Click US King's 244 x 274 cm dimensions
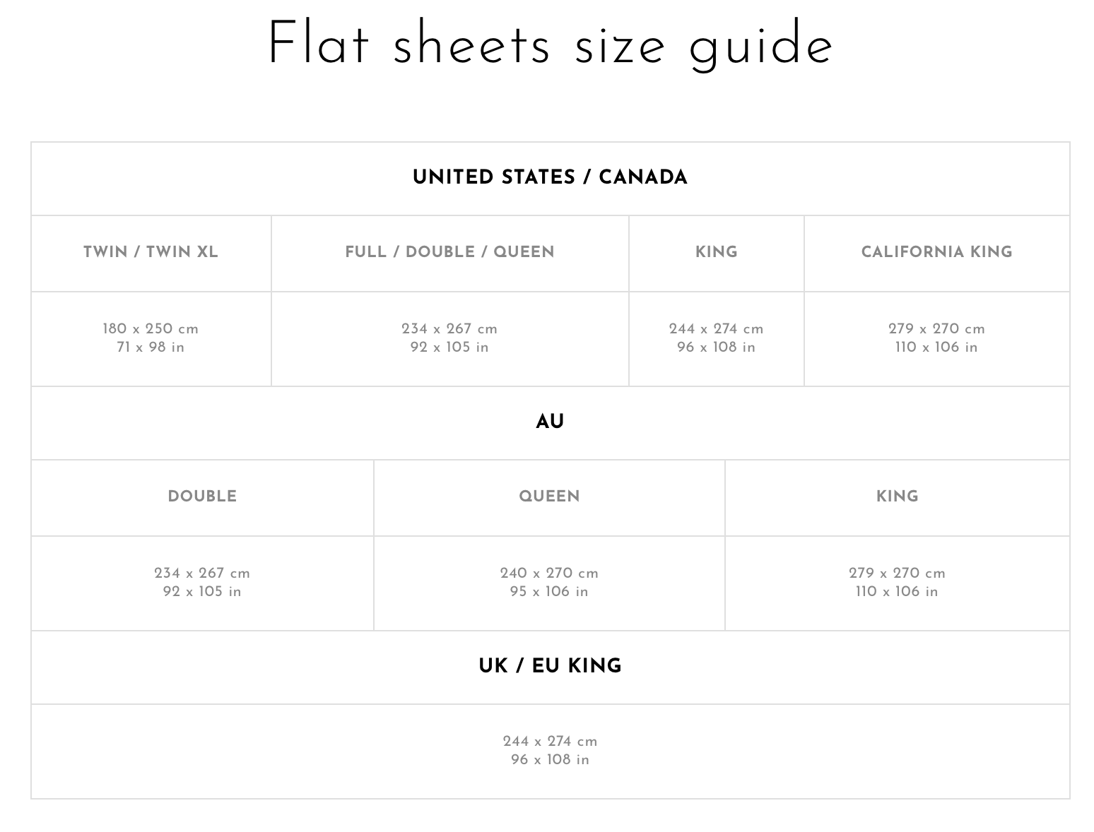This screenshot has height=832, width=1094. (716, 329)
